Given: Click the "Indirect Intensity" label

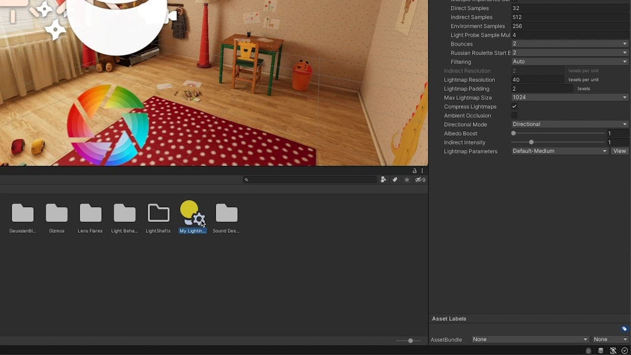Looking at the screenshot, I should [464, 142].
